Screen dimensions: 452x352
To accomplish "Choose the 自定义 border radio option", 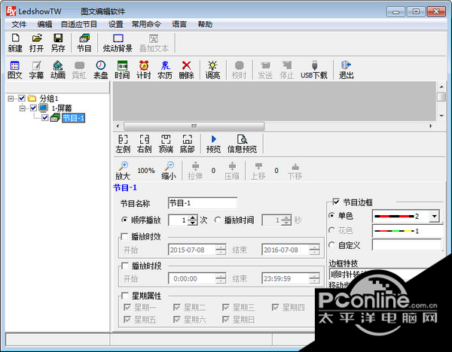I will click(x=332, y=244).
